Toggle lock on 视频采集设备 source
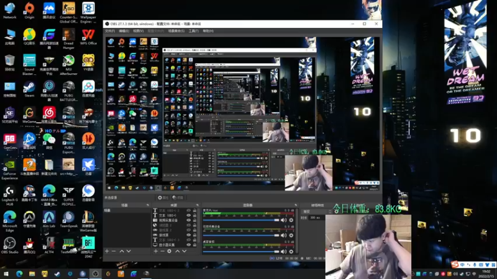497x279 pixels. (194, 220)
